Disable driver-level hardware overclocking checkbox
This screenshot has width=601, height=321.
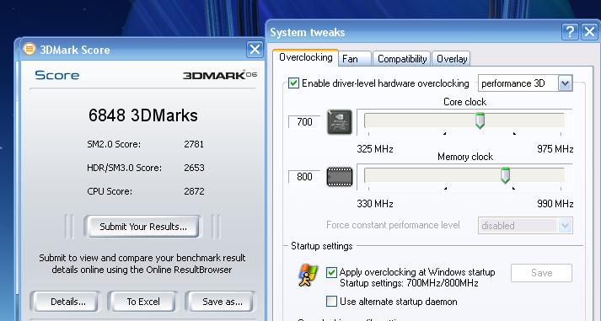(293, 83)
